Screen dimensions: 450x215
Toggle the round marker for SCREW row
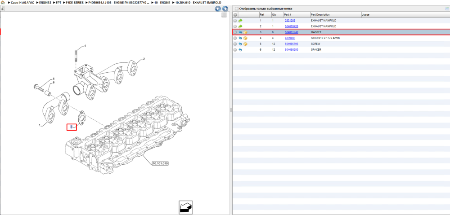tap(235, 44)
